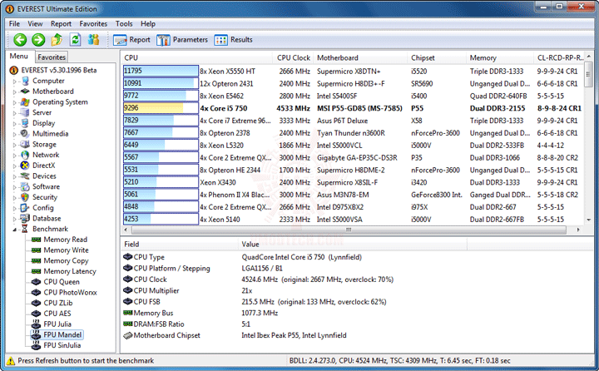Select the Memory Copy benchmark
Screen dimensions: 599x371
click(x=66, y=261)
